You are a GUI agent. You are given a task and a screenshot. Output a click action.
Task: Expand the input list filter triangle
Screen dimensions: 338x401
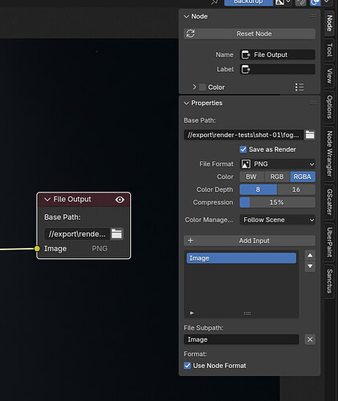pyautogui.click(x=192, y=313)
